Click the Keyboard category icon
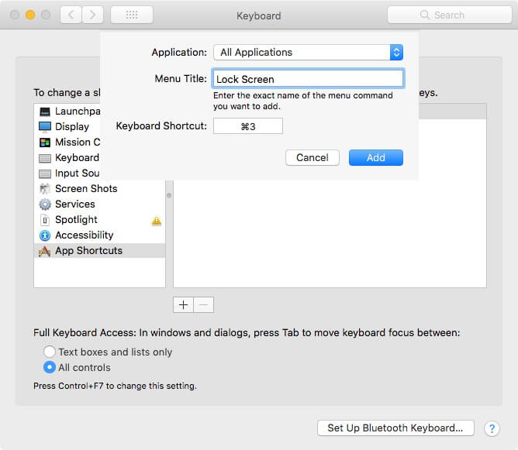This screenshot has width=518, height=450. [45, 158]
